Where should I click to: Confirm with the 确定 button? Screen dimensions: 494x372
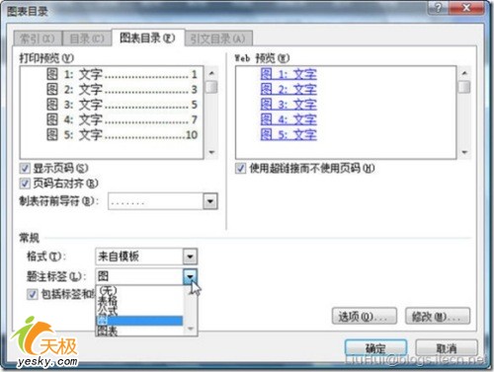[375, 348]
